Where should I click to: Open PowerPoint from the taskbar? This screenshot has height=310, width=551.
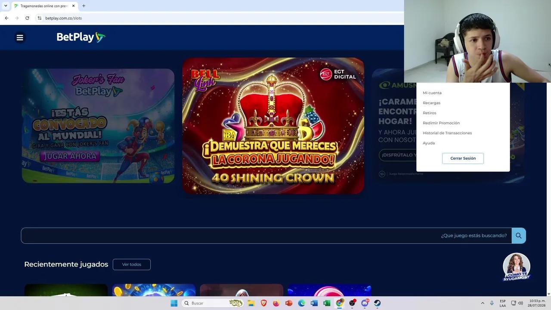pos(289,303)
